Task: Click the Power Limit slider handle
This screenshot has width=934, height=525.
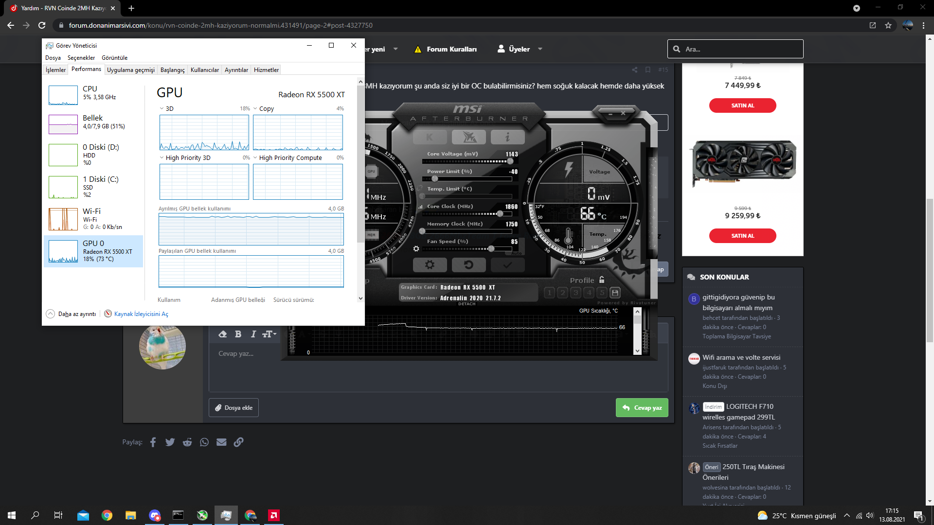Action: 434,179
